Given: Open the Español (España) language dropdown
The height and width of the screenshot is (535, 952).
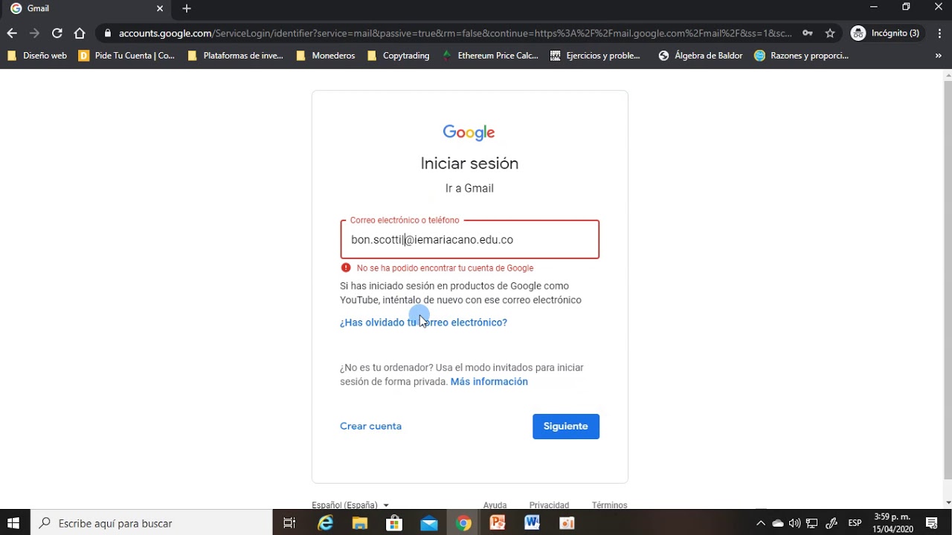Looking at the screenshot, I should pos(350,505).
